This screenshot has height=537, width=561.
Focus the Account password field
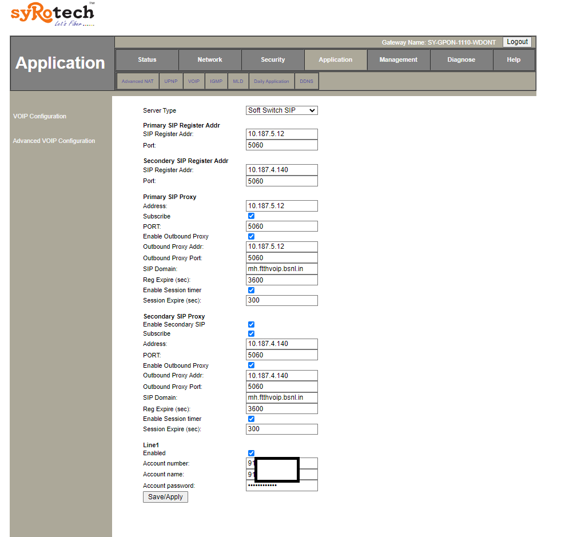point(281,486)
